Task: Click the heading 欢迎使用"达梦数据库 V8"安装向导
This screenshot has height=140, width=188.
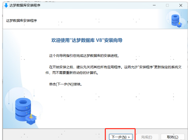Action: click(87, 40)
